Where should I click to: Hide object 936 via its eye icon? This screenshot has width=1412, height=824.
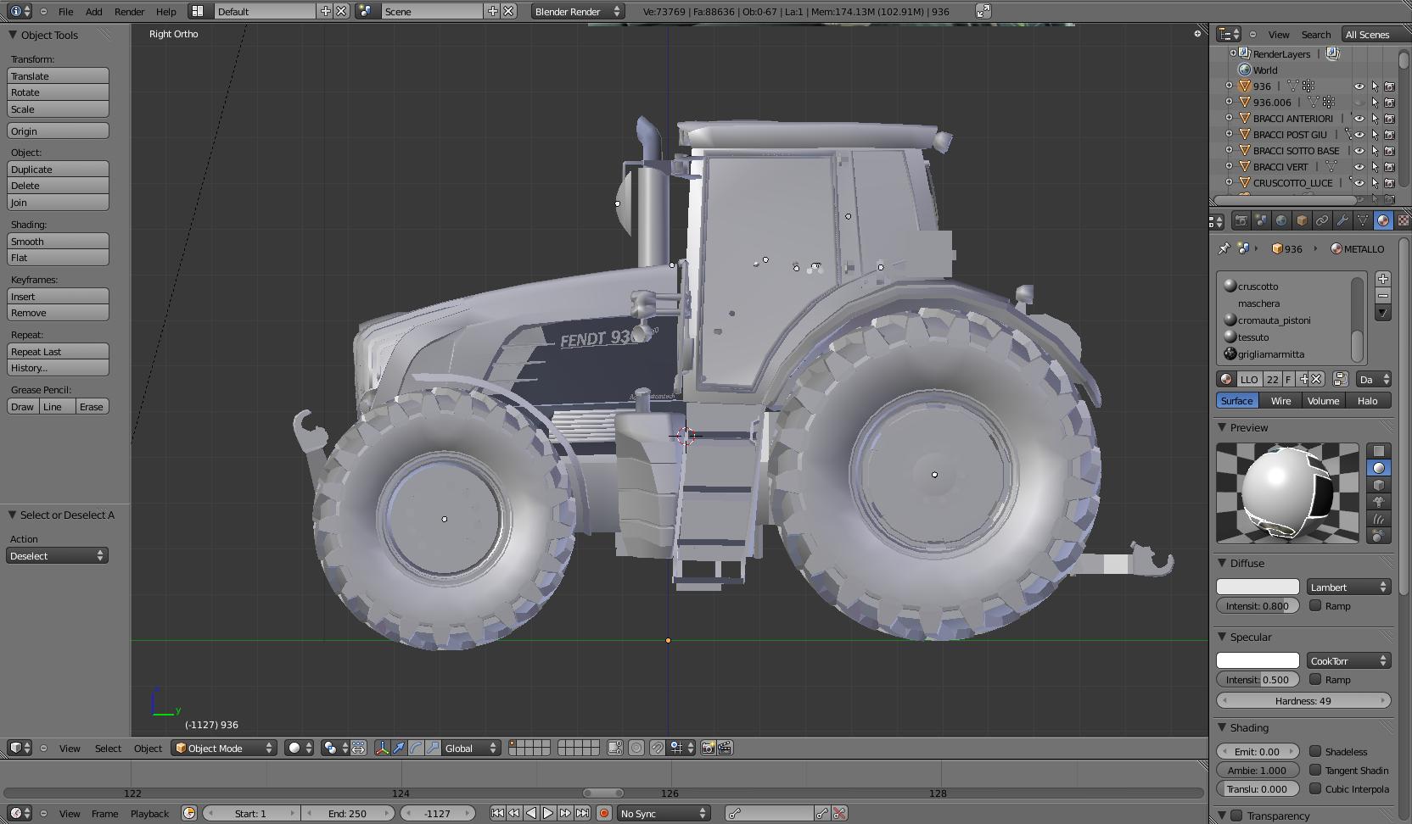tap(1359, 86)
